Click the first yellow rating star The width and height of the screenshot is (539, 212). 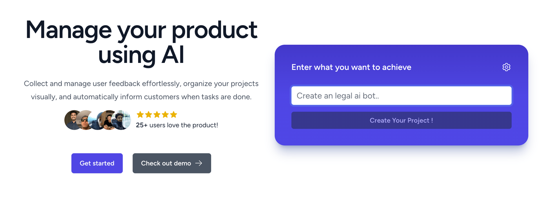coord(140,114)
